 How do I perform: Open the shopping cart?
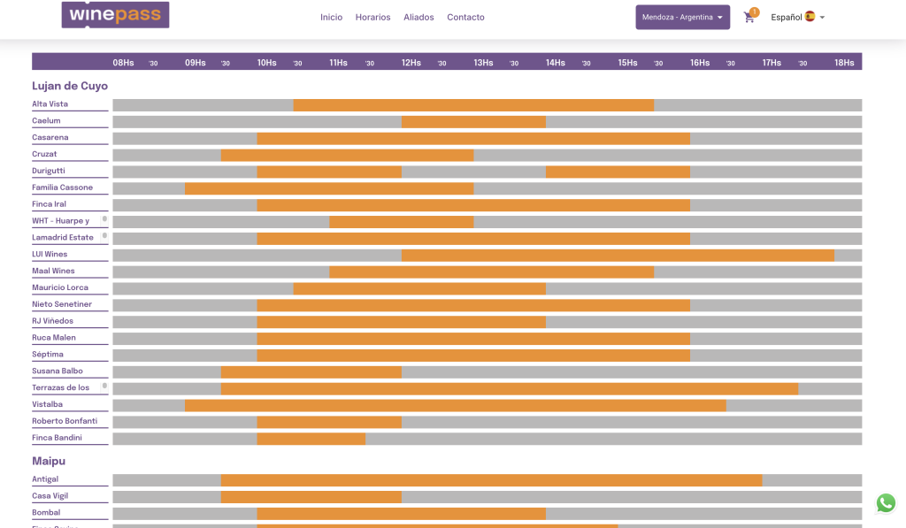749,18
